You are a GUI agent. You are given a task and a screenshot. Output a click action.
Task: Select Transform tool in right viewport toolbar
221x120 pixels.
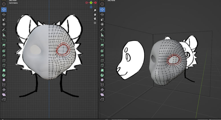(102, 24)
